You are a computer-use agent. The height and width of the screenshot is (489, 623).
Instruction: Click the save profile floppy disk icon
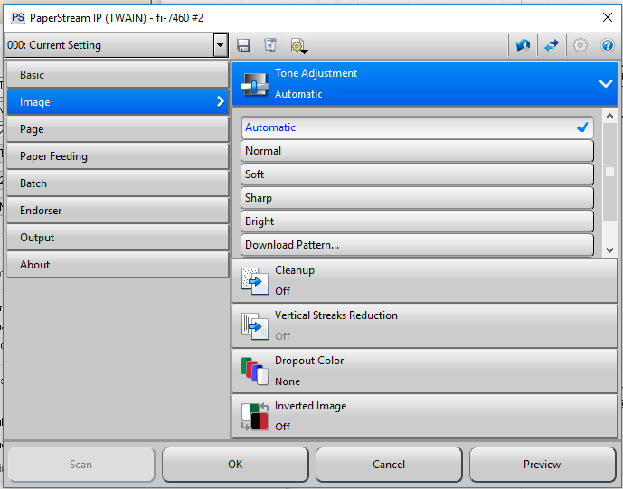pos(243,45)
